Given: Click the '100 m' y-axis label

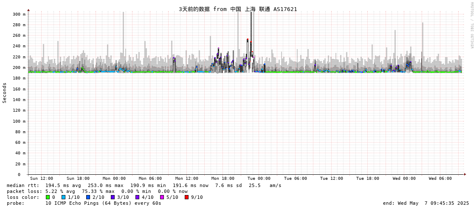Looking at the screenshot, I should coord(19,121).
